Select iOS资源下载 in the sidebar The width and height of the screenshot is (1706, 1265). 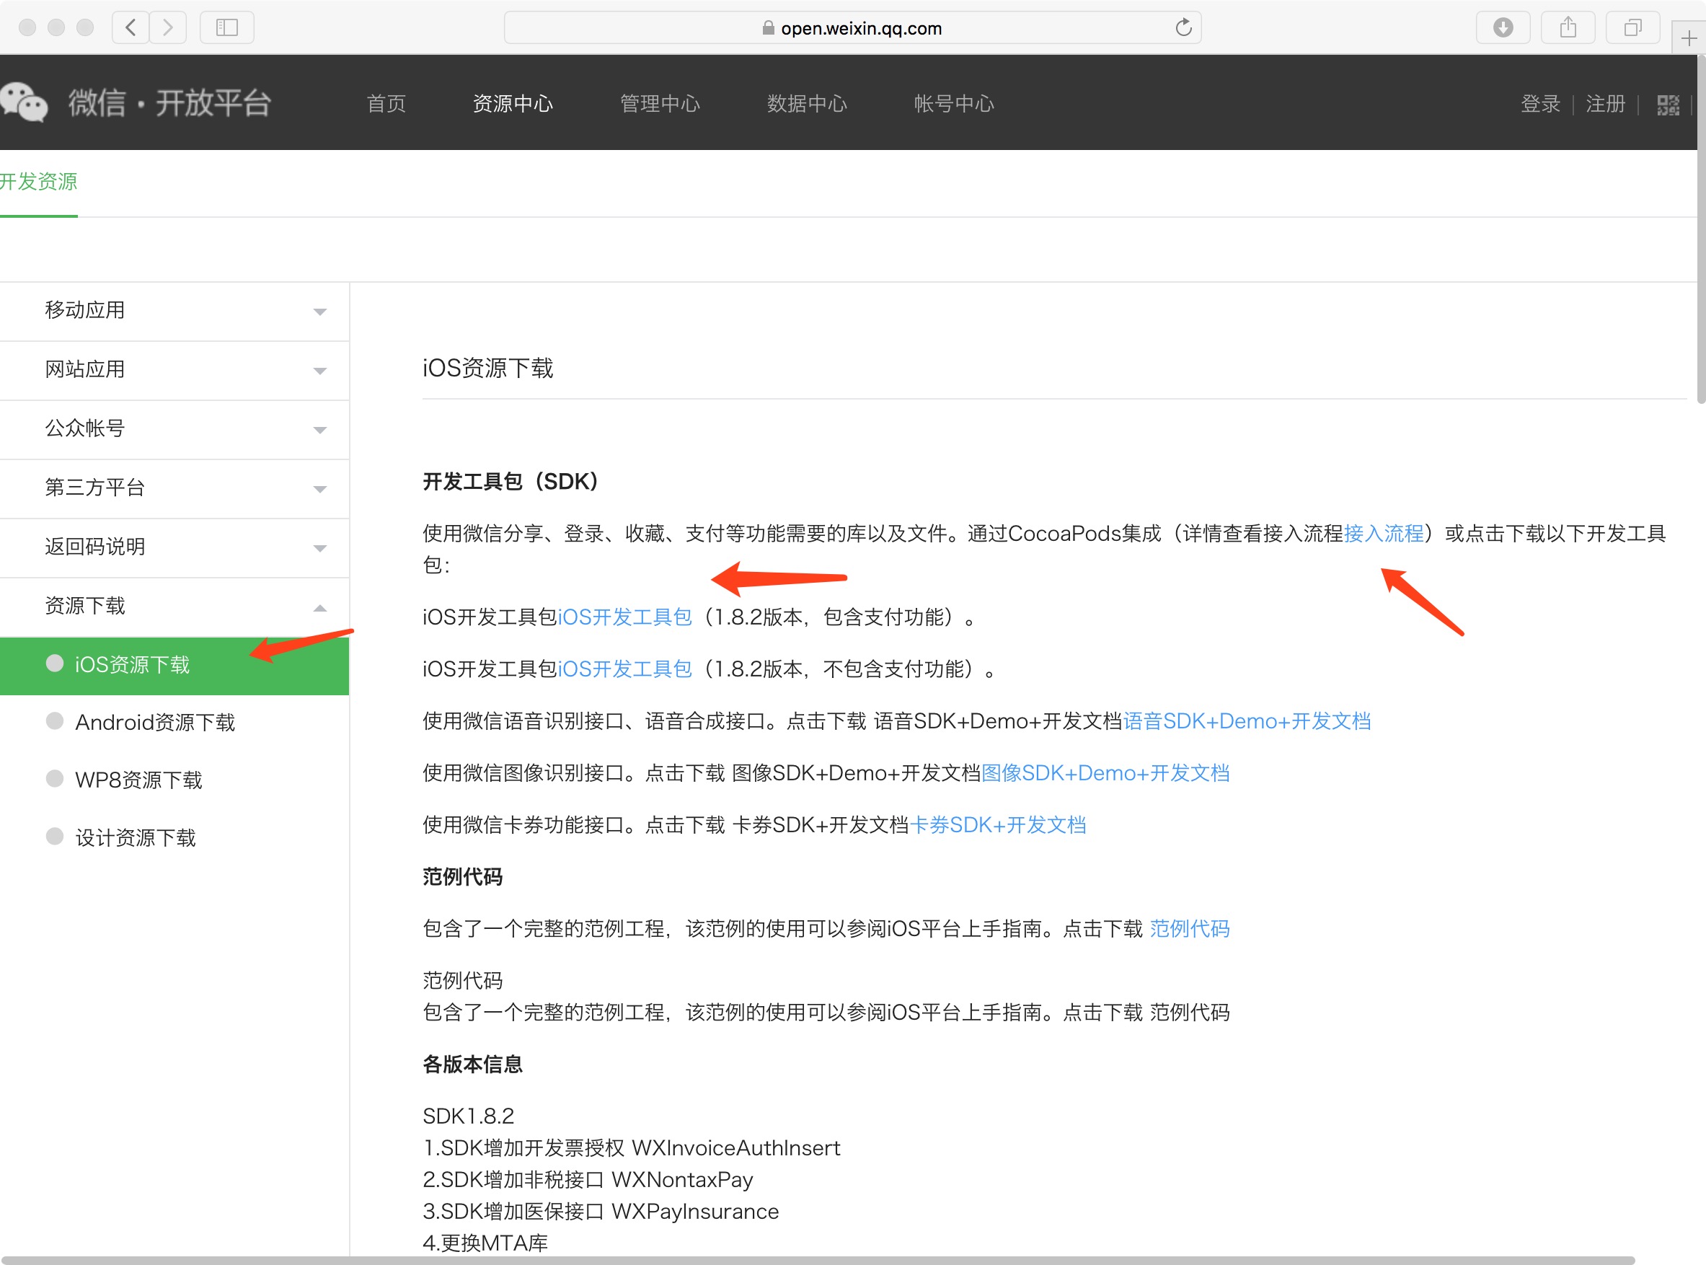tap(174, 666)
